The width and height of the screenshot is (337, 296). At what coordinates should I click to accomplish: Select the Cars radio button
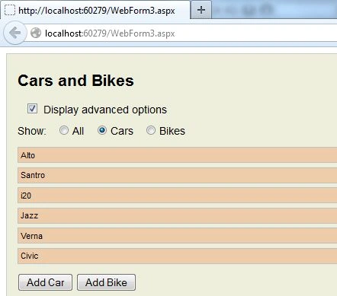coord(102,130)
